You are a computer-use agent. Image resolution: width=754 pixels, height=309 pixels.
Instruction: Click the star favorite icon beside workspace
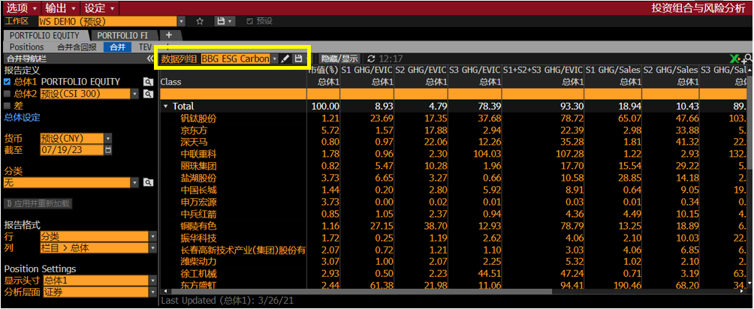pyautogui.click(x=200, y=22)
